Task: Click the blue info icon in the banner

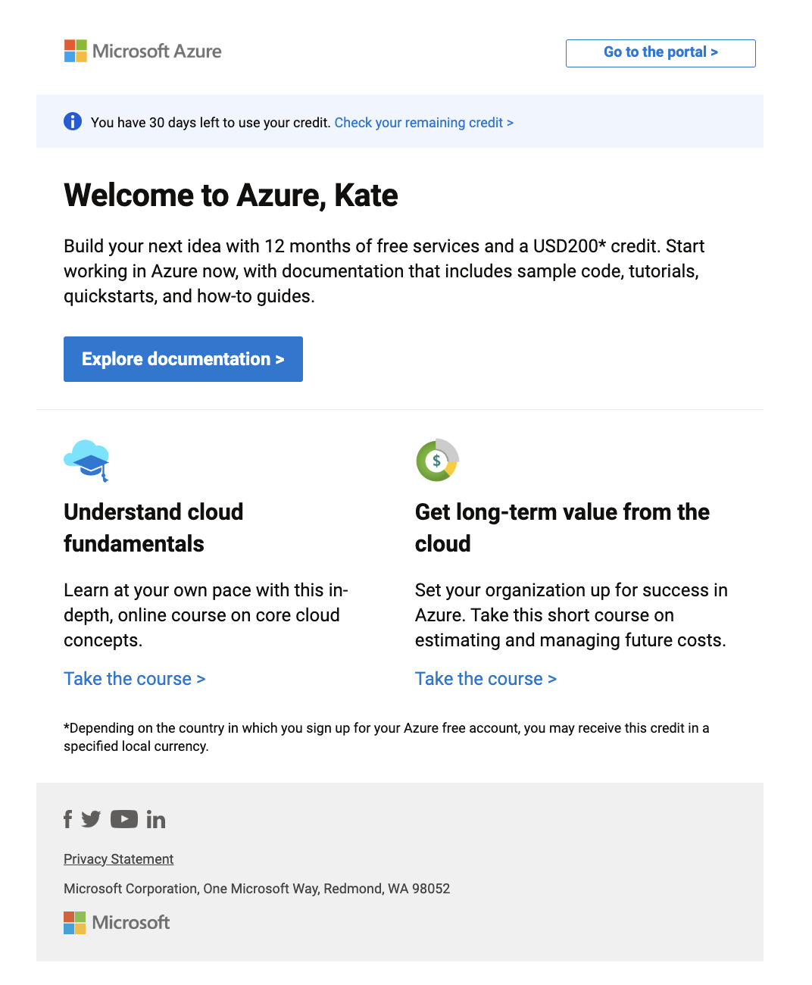Action: click(x=73, y=121)
